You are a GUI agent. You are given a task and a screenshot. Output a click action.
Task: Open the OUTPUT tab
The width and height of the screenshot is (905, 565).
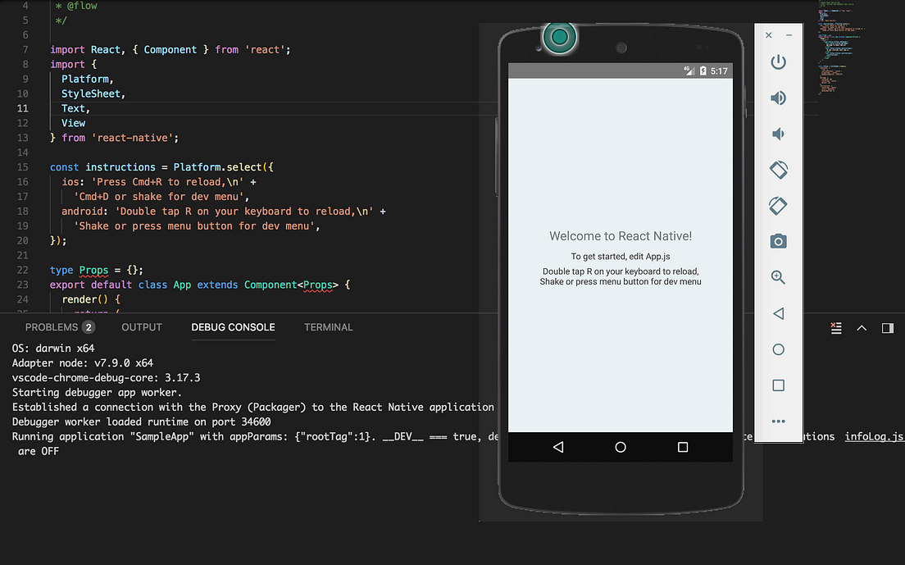141,326
